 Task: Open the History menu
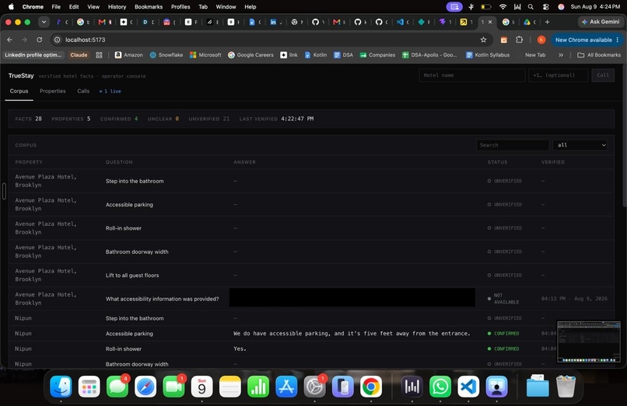pyautogui.click(x=117, y=7)
